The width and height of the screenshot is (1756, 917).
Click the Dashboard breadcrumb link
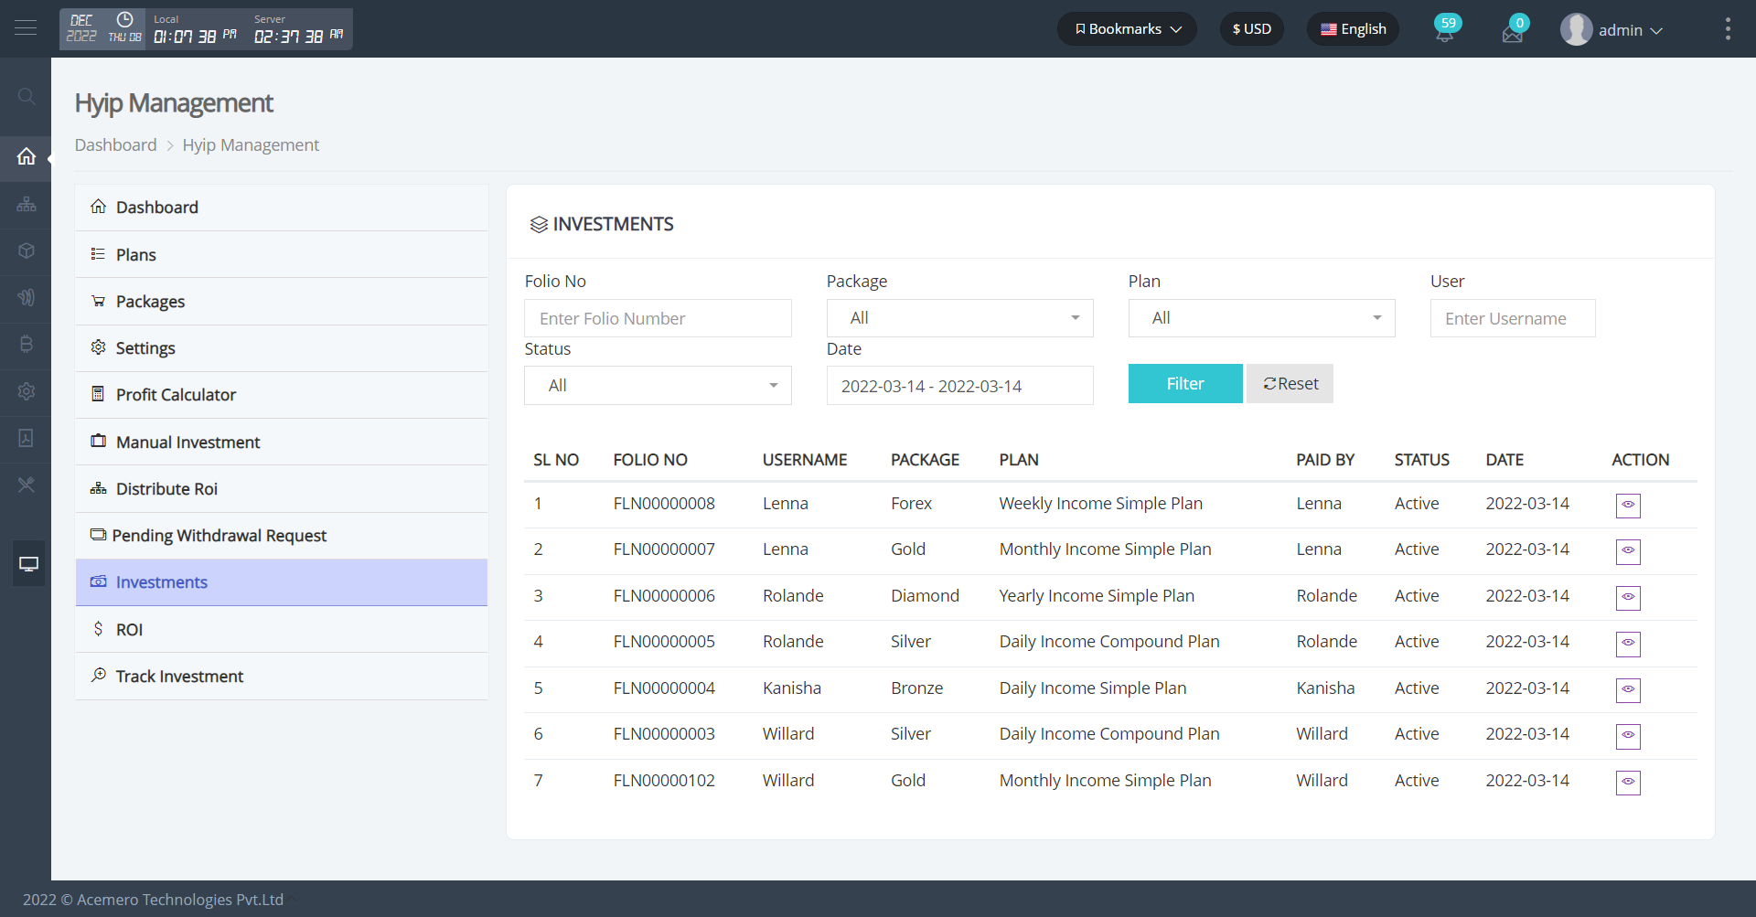[x=115, y=144]
